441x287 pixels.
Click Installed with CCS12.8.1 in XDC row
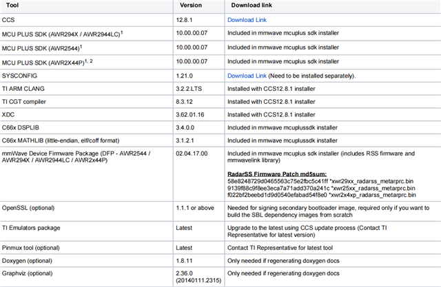[271, 114]
